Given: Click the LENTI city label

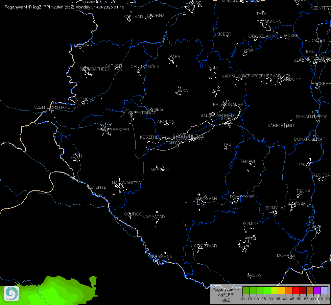Looking at the screenshot, I should point(76,156).
